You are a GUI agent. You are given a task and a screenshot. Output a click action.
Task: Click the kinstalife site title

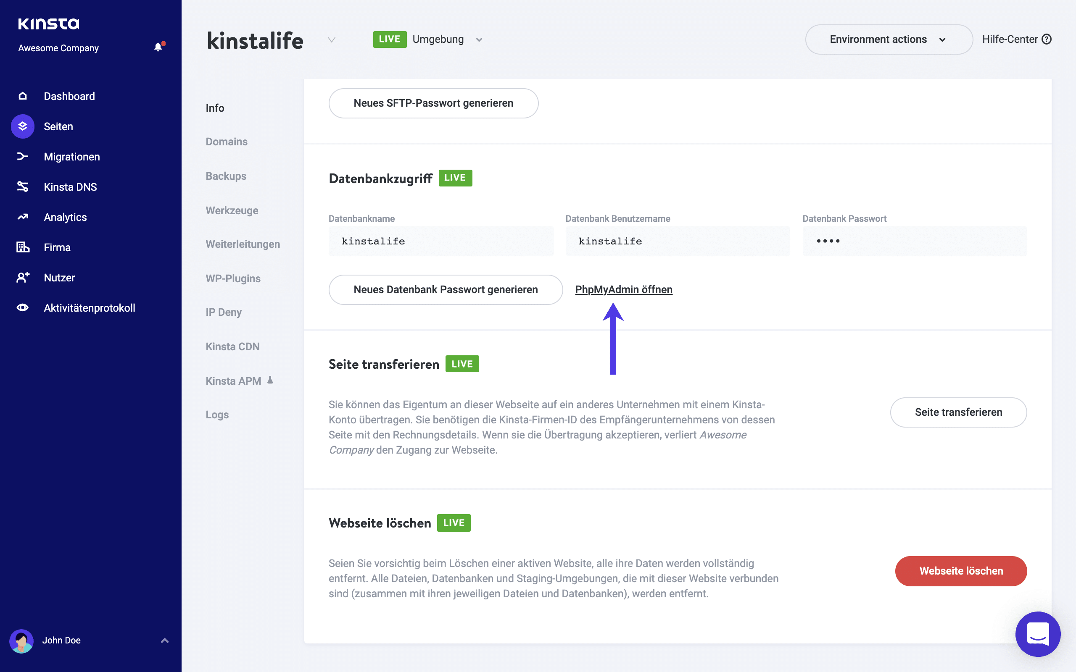click(x=255, y=40)
